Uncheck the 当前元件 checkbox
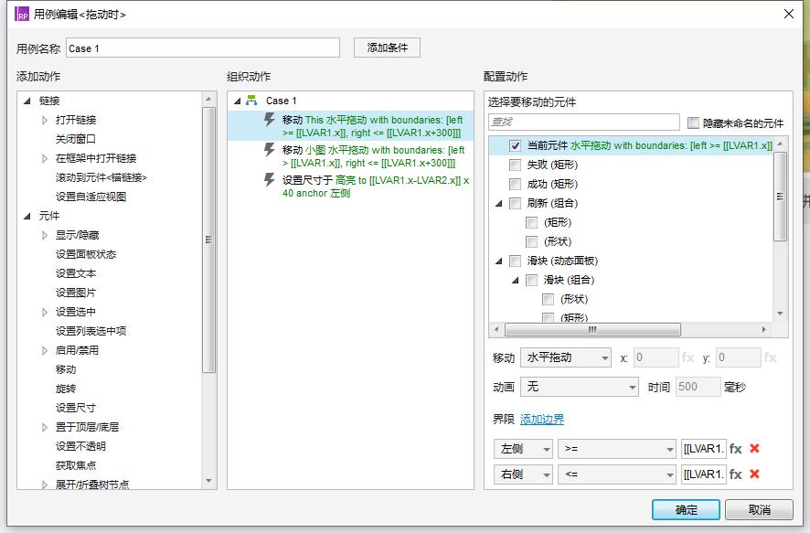This screenshot has height=533, width=810. tap(516, 145)
